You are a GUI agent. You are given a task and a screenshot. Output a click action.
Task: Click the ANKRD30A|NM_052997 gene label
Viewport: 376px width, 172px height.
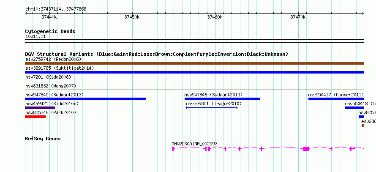(x=194, y=144)
